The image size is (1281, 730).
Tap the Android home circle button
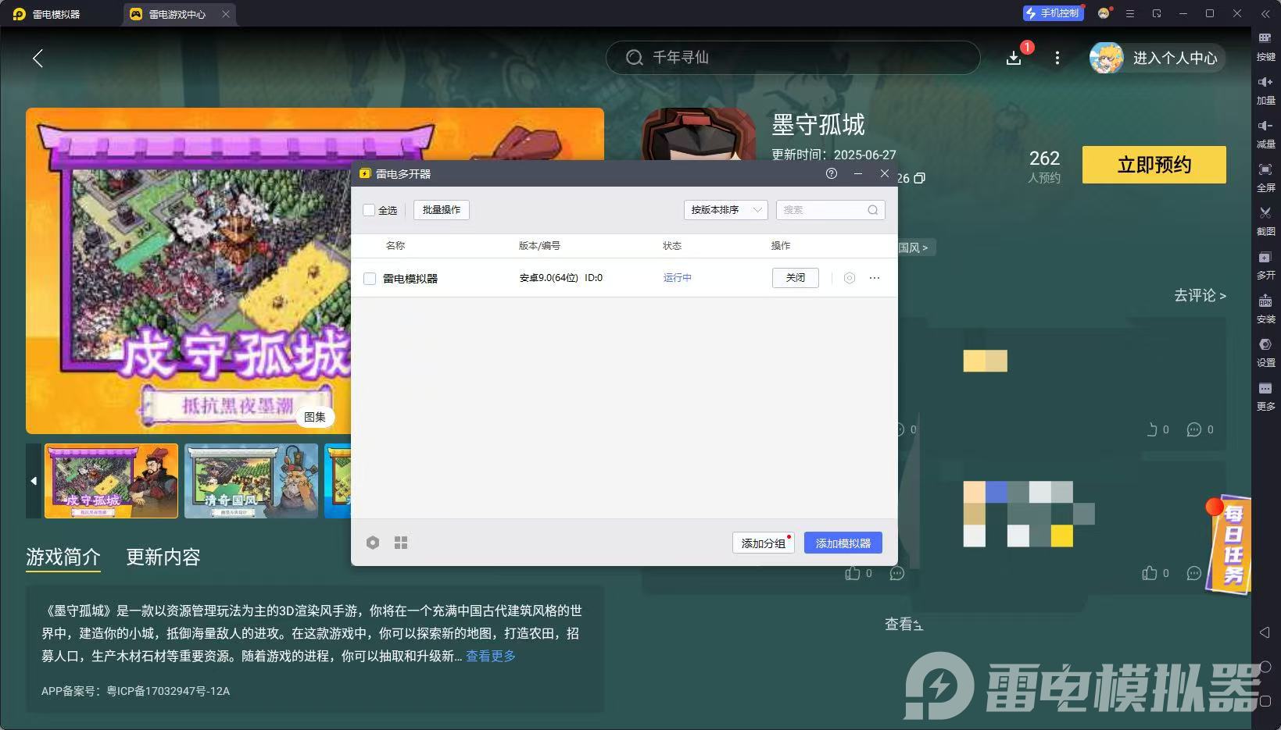pyautogui.click(x=1265, y=667)
